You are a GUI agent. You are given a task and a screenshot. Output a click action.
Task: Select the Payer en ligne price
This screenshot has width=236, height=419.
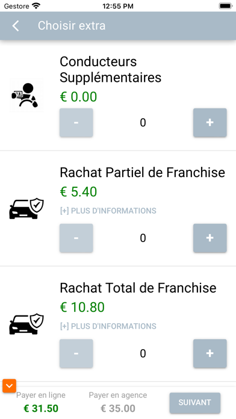pyautogui.click(x=41, y=408)
